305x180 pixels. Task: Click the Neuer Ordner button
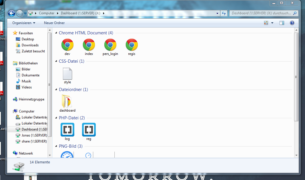click(54, 23)
